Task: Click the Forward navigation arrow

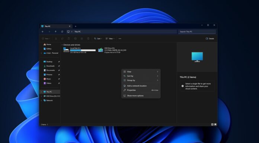Action: tap(49, 32)
